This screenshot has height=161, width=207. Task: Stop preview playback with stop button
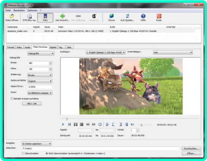[x=81, y=124]
